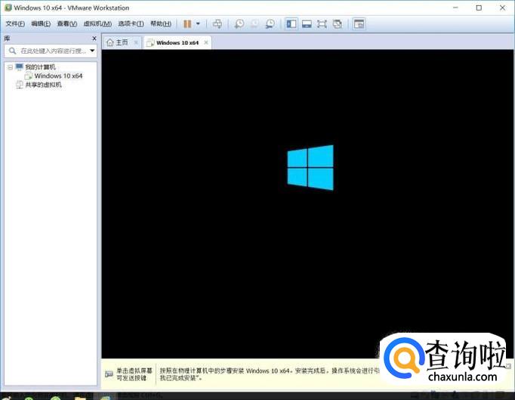Open the 编辑(E) menu
The height and width of the screenshot is (400, 515).
[41, 23]
